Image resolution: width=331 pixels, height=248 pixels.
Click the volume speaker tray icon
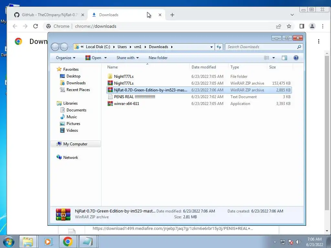pyautogui.click(x=298, y=242)
